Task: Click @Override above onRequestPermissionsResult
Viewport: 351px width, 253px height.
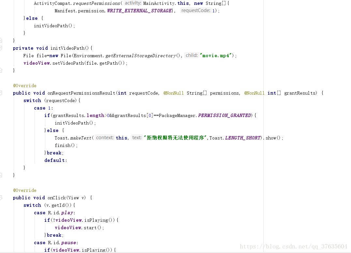Action: 25,86
